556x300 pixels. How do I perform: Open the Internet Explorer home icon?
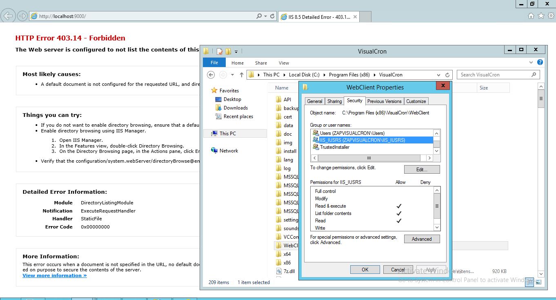(x=531, y=16)
